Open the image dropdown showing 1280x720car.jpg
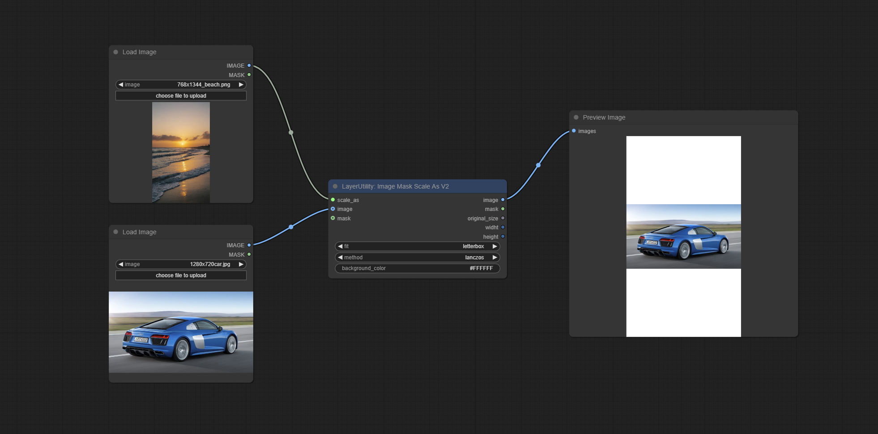This screenshot has height=434, width=878. pyautogui.click(x=181, y=264)
